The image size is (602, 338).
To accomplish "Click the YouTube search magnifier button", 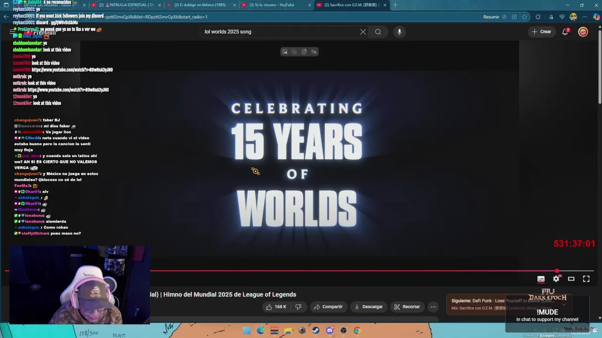I will (x=378, y=32).
